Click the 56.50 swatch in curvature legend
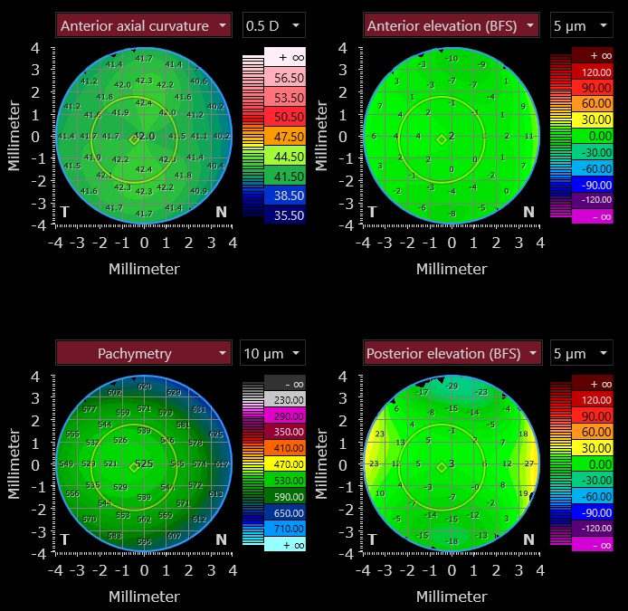The width and height of the screenshot is (628, 611). point(286,79)
